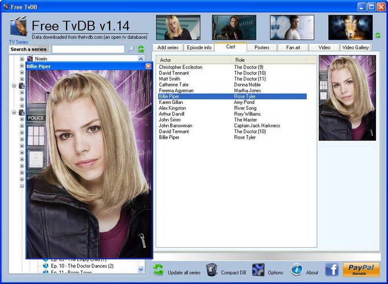
Task: Open the Posters tab
Action: [262, 48]
